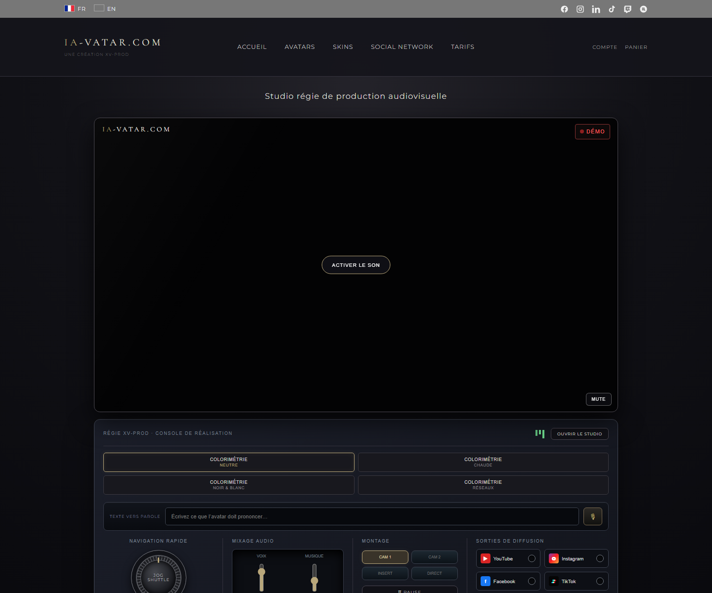Open the SOCIAL NETWORK menu item

[x=402, y=47]
